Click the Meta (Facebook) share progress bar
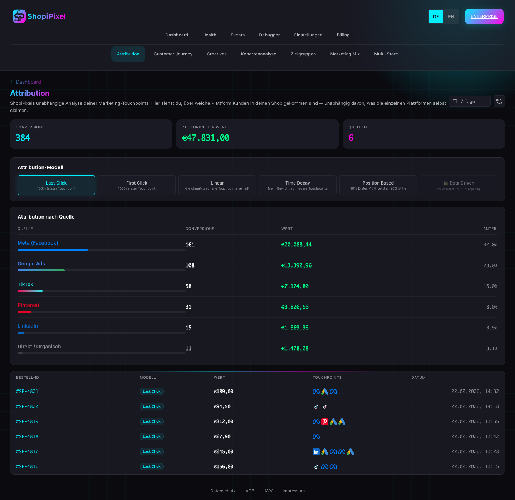 click(101, 250)
